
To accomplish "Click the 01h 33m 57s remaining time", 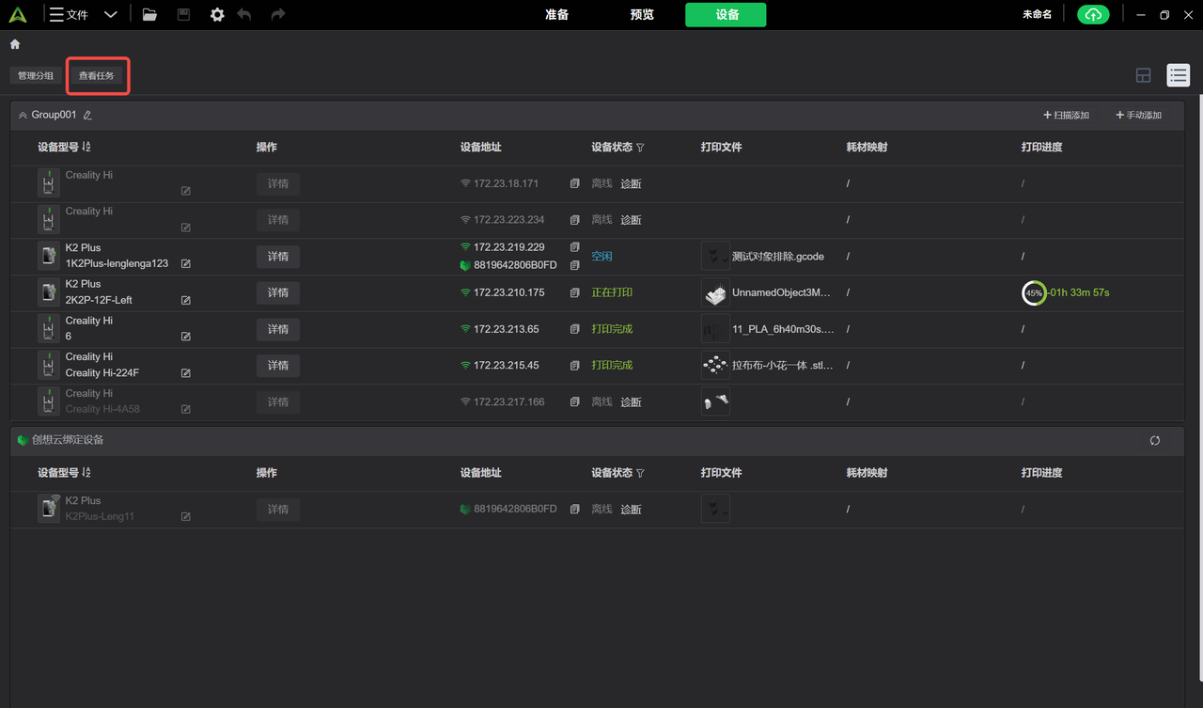I will pyautogui.click(x=1080, y=292).
